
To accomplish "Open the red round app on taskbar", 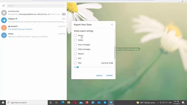I will click(x=75, y=102).
